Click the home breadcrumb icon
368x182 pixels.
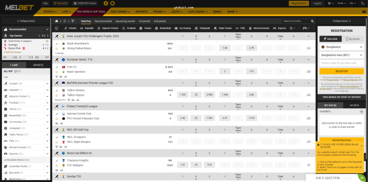pyautogui.click(x=56, y=21)
